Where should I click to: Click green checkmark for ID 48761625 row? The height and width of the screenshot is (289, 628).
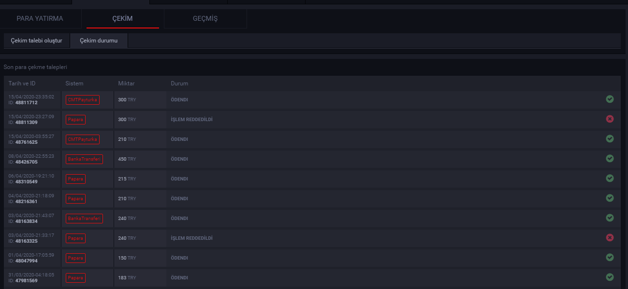pos(610,138)
